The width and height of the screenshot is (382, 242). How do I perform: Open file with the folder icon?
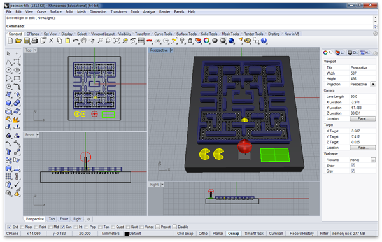(x=18, y=41)
